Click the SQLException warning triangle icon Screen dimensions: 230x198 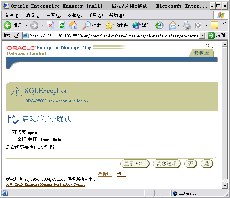[x=16, y=93]
